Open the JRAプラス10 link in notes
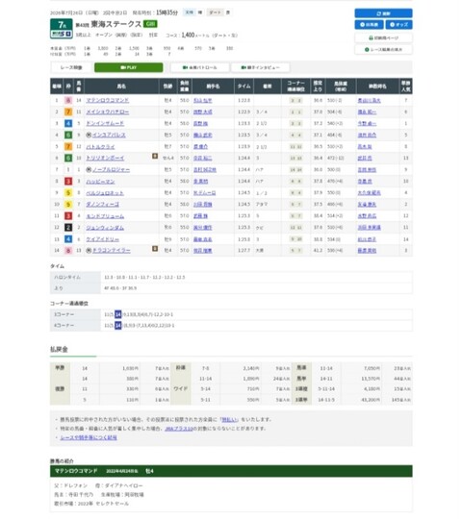462x519 pixels. pyautogui.click(x=179, y=429)
